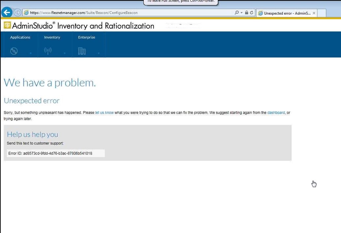Click the address bar search magnifier icon

click(x=236, y=13)
